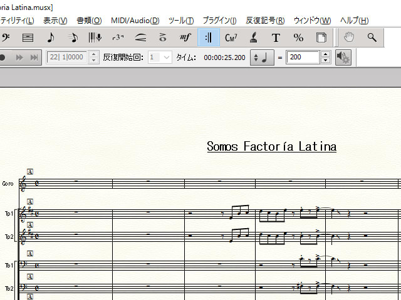Open the tempo note-duration quarter-note selector
The height and width of the screenshot is (300, 401).
(x=262, y=57)
